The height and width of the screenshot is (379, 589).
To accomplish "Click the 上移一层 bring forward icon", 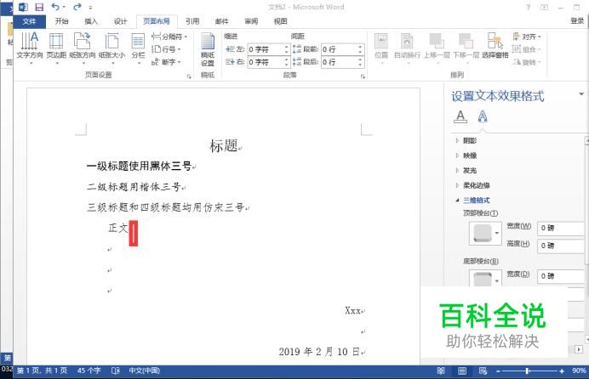I will pos(437,46).
